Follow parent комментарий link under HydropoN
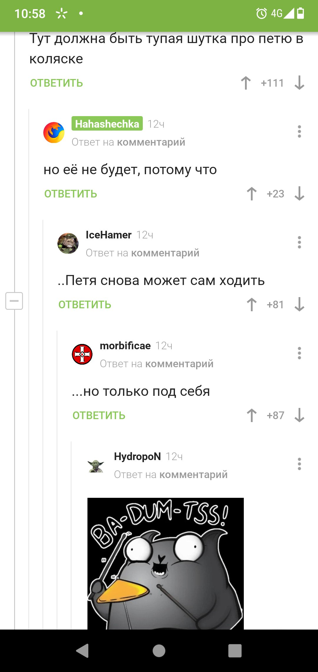The height and width of the screenshot is (672, 318). click(193, 475)
